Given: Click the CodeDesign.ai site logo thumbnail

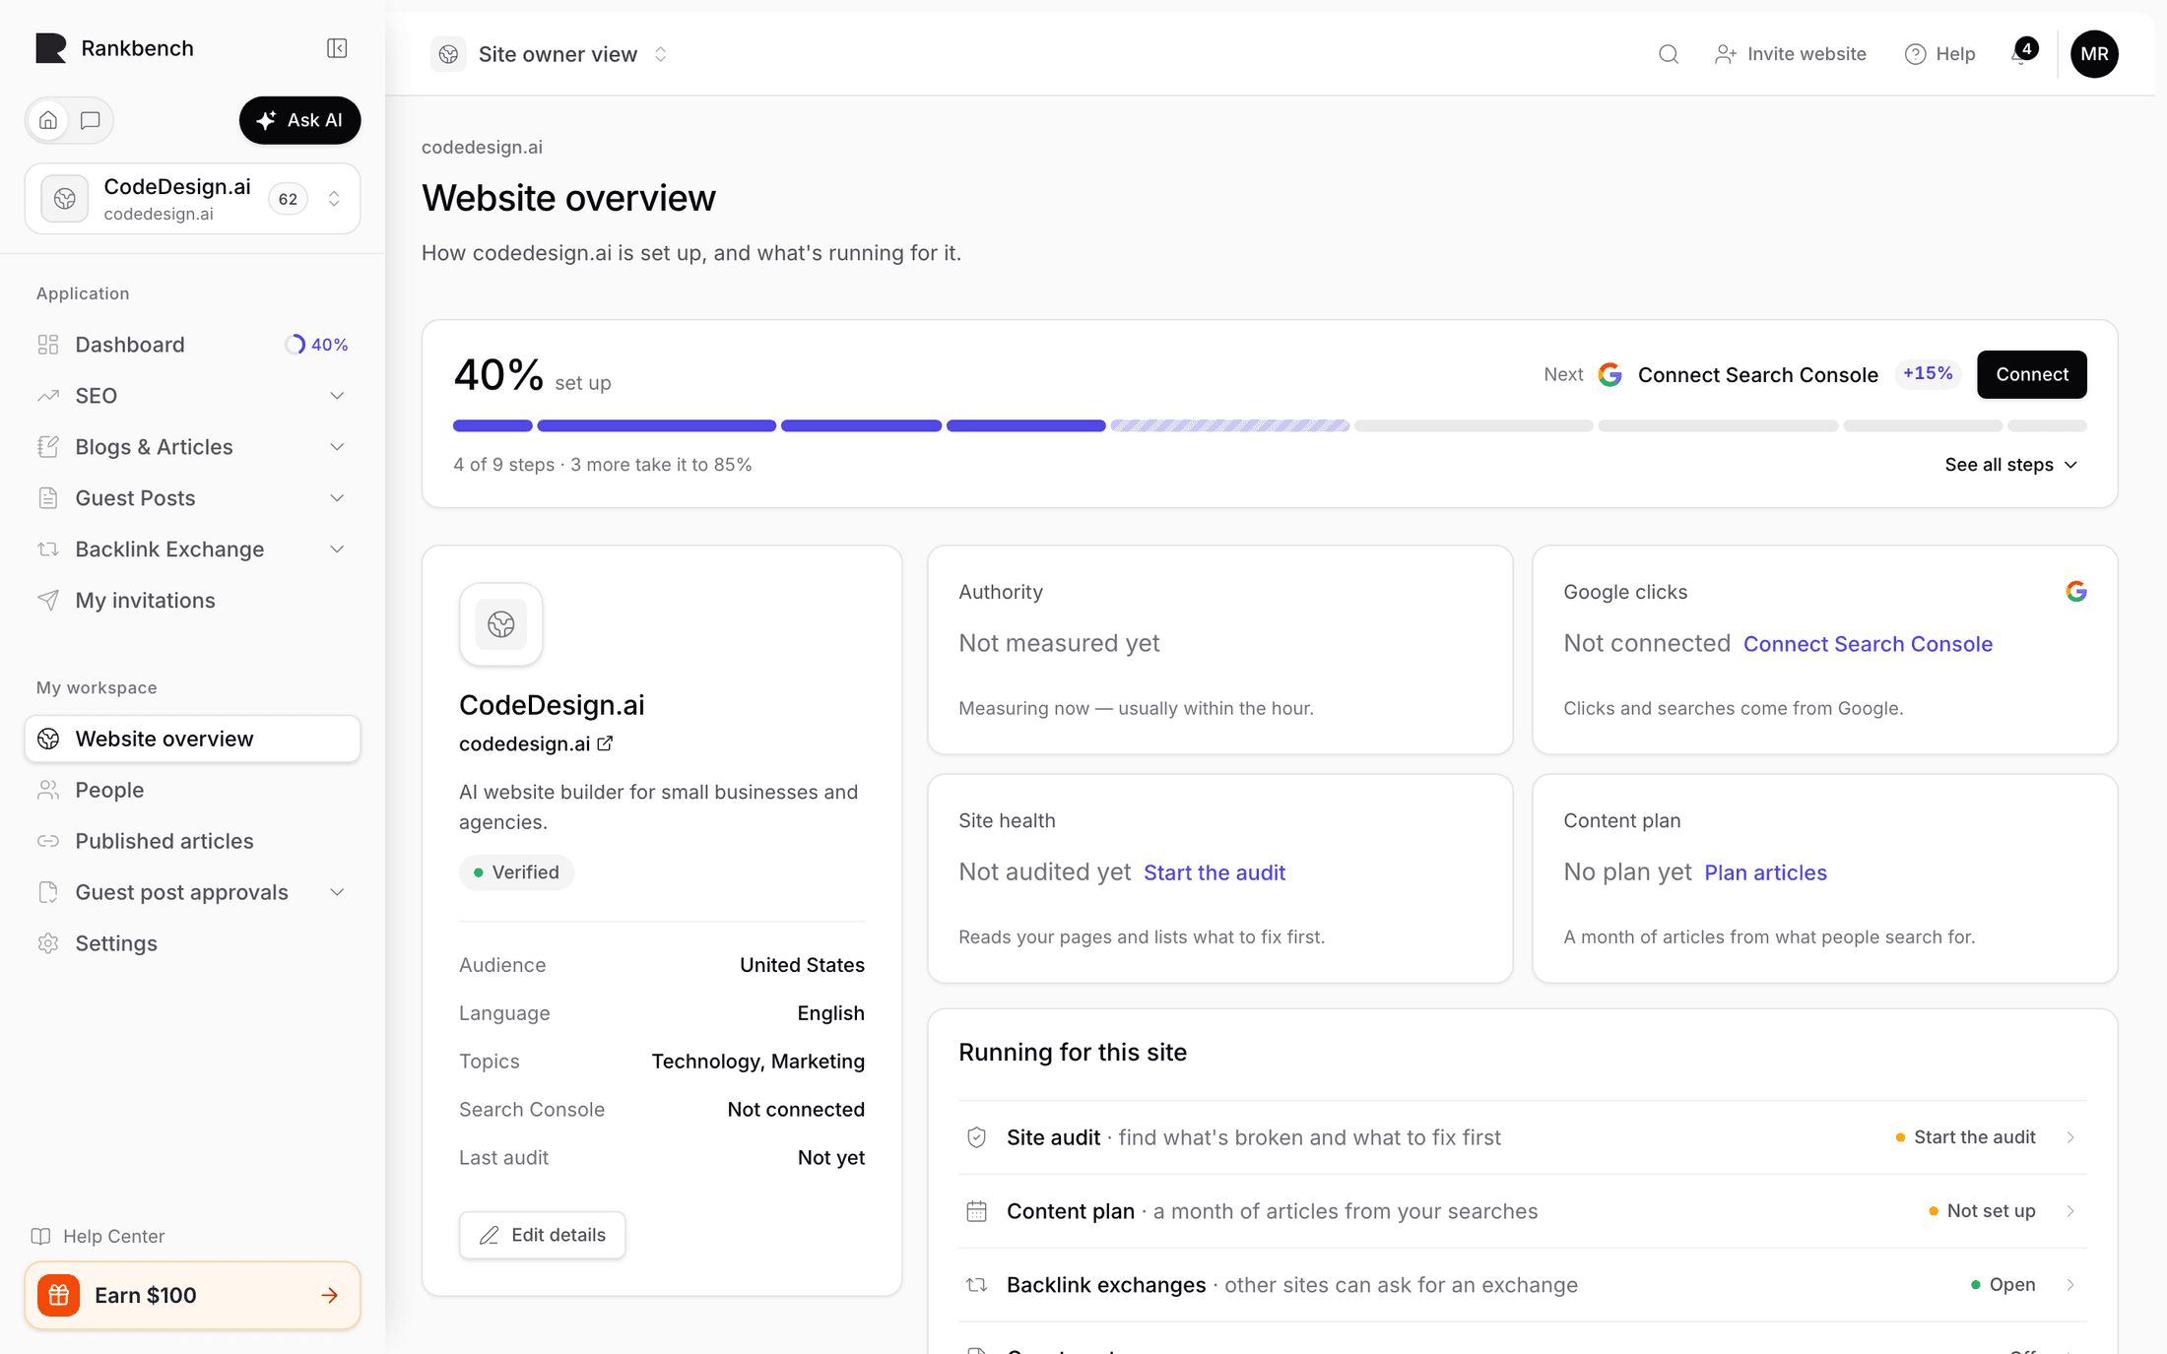Looking at the screenshot, I should [500, 624].
